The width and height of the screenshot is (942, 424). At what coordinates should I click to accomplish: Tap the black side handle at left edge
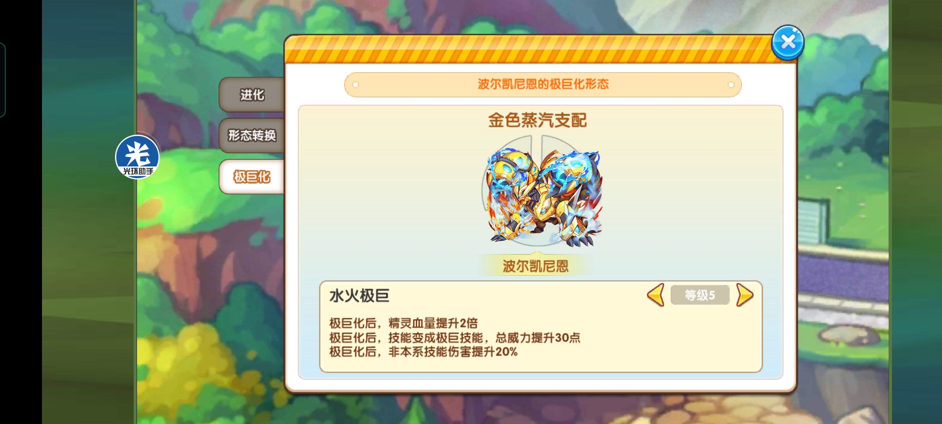(2, 80)
